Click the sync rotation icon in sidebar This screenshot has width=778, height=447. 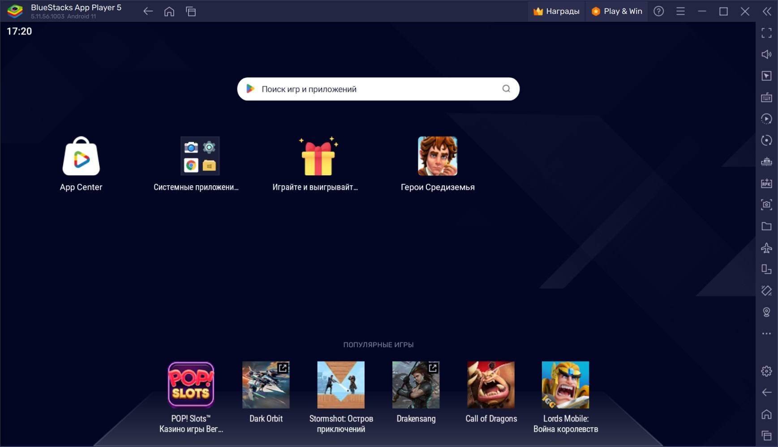point(766,140)
